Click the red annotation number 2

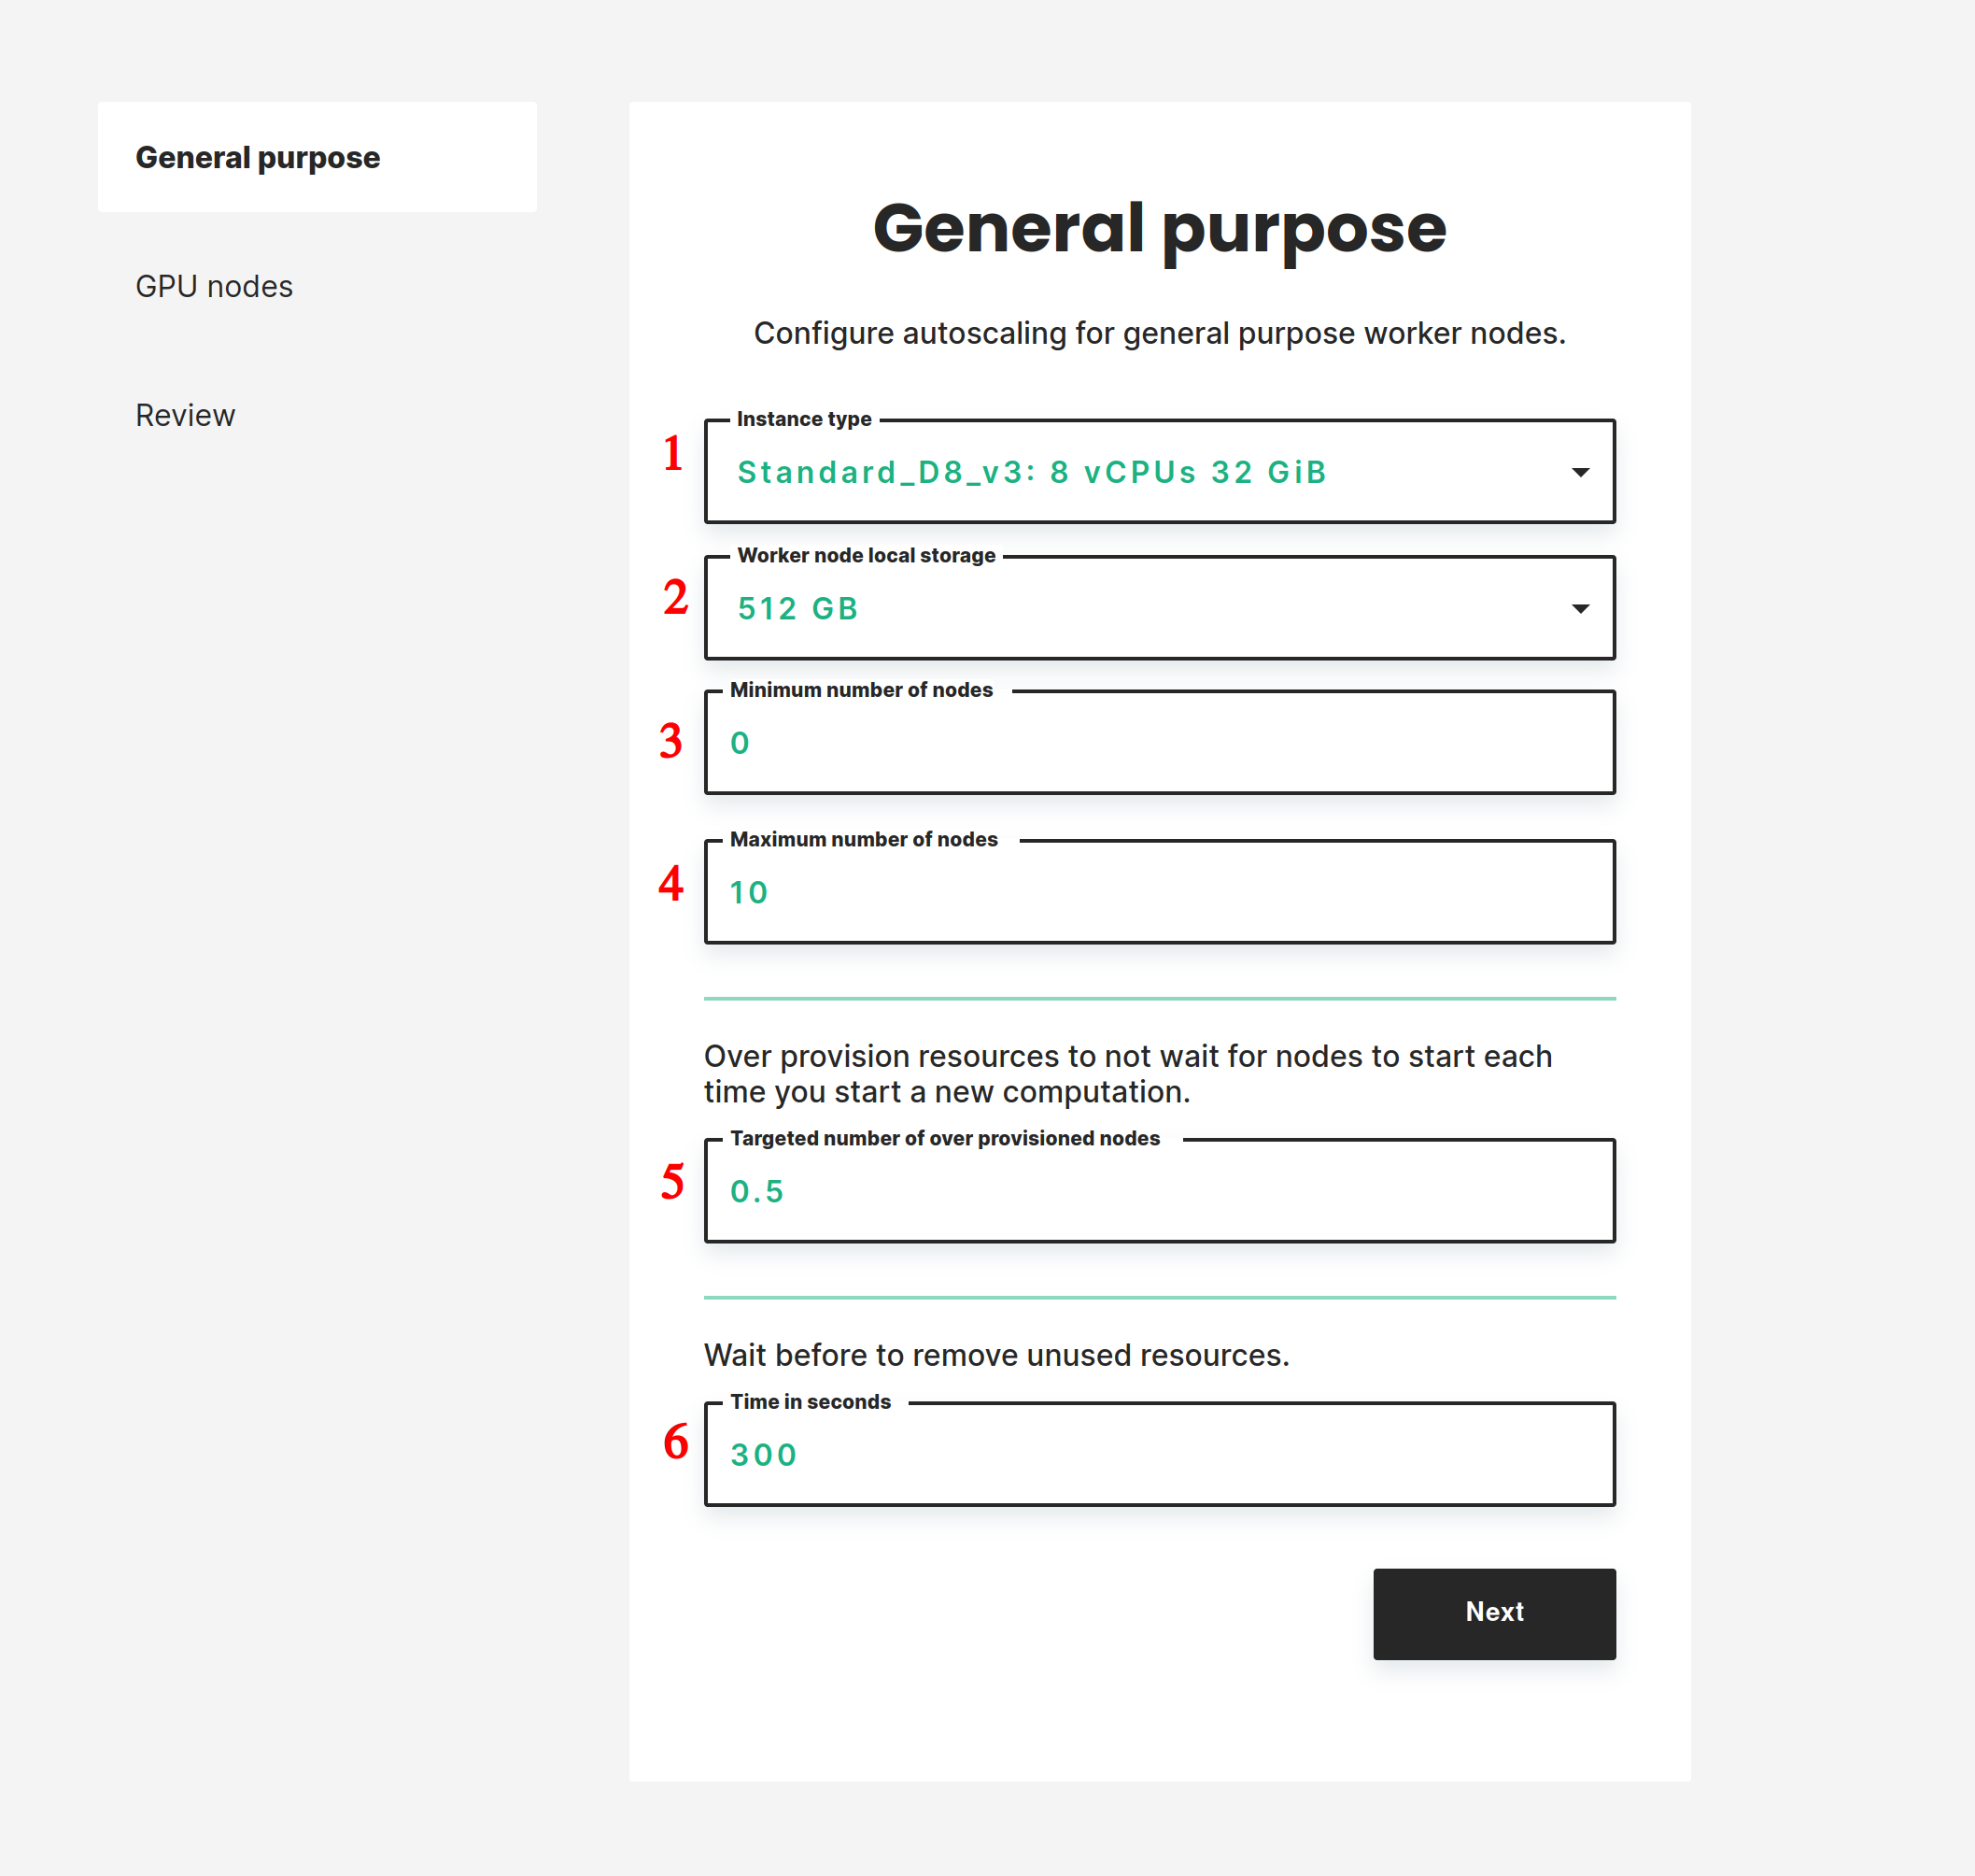[x=676, y=597]
